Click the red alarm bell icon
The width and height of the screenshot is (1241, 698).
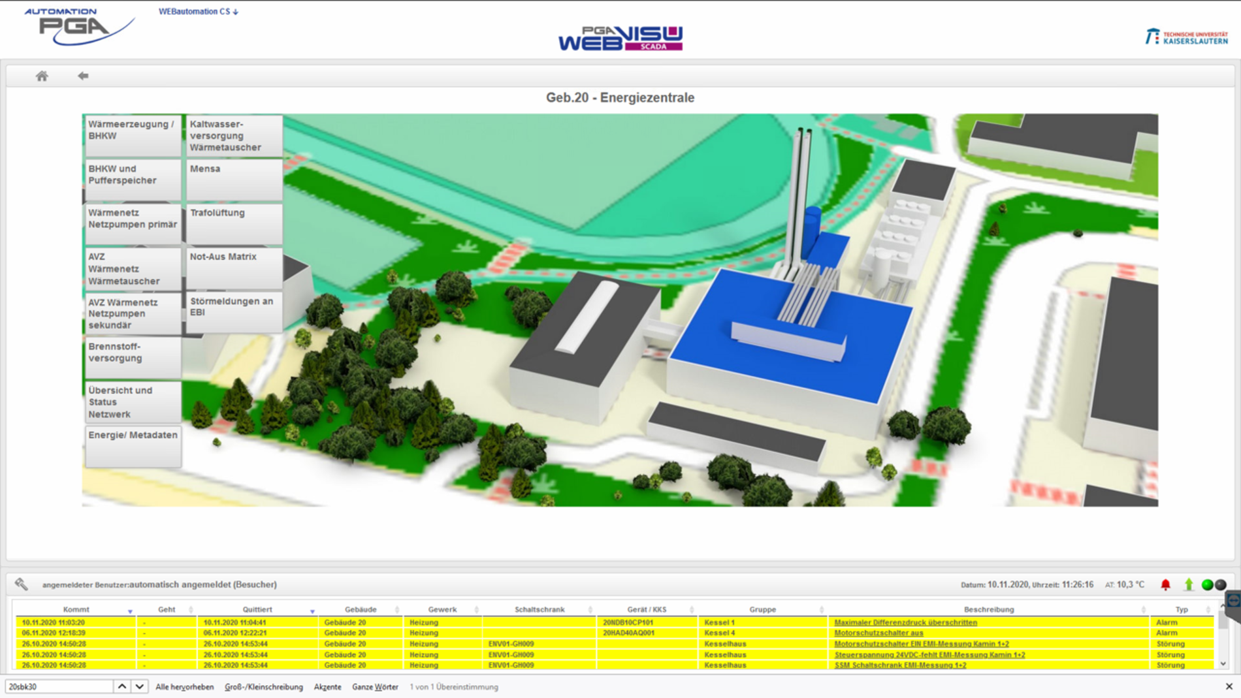coord(1165,584)
